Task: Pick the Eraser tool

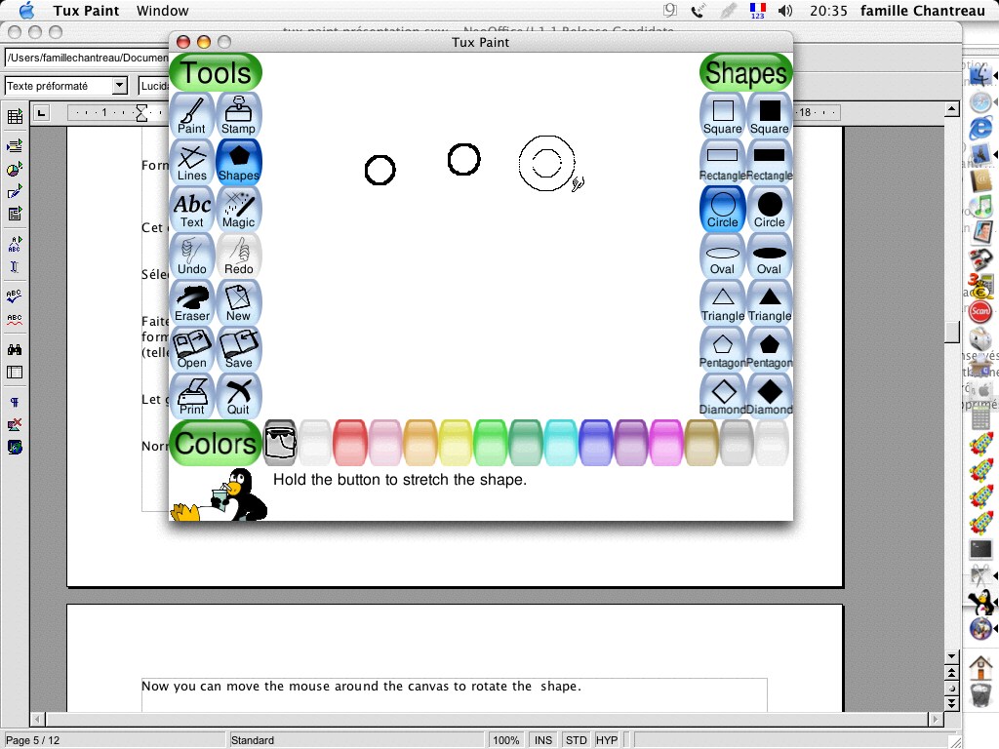Action: 192,302
